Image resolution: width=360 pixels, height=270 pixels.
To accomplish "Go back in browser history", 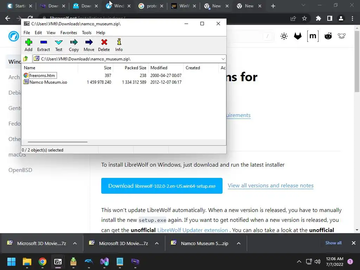I will click(x=8, y=18).
